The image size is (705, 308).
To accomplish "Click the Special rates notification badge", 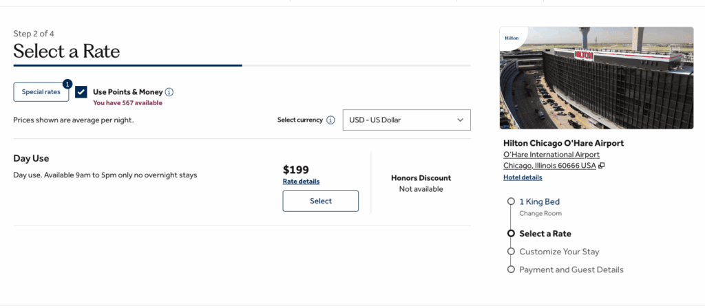I will coord(67,84).
